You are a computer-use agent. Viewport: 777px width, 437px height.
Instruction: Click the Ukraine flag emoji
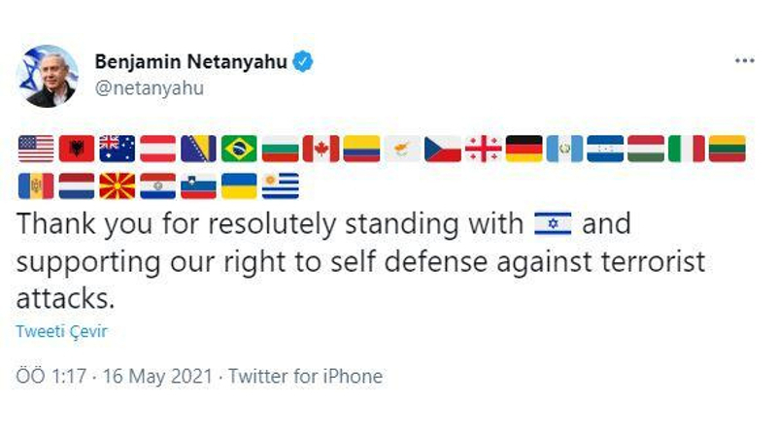click(x=239, y=185)
